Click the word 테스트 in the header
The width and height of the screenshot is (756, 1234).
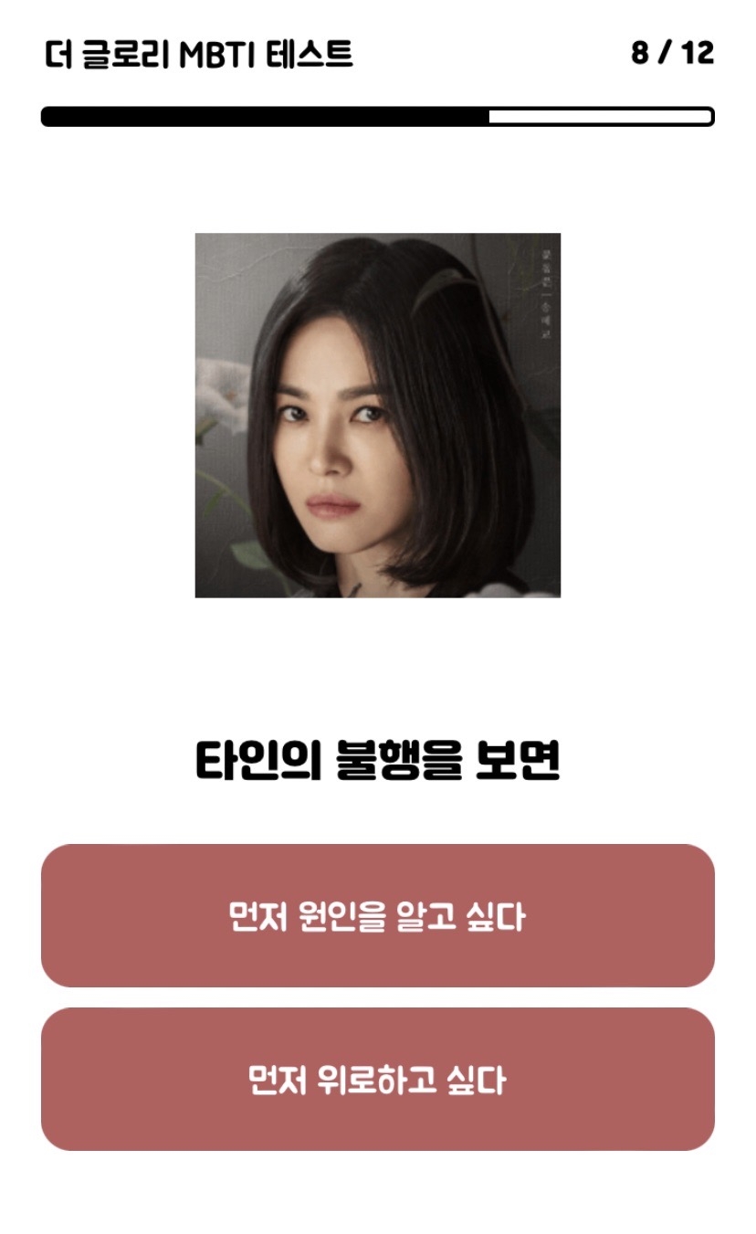tap(310, 55)
